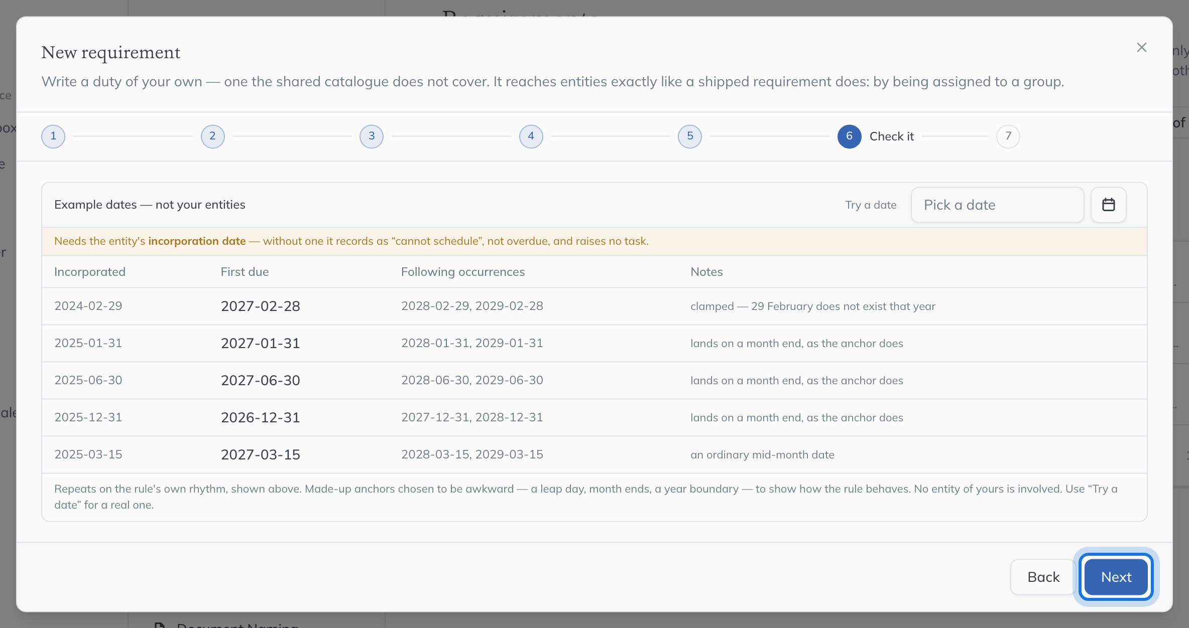Image resolution: width=1189 pixels, height=628 pixels.
Task: Click occurrences 2028-02-29, 2029-02-28
Action: [x=472, y=306]
